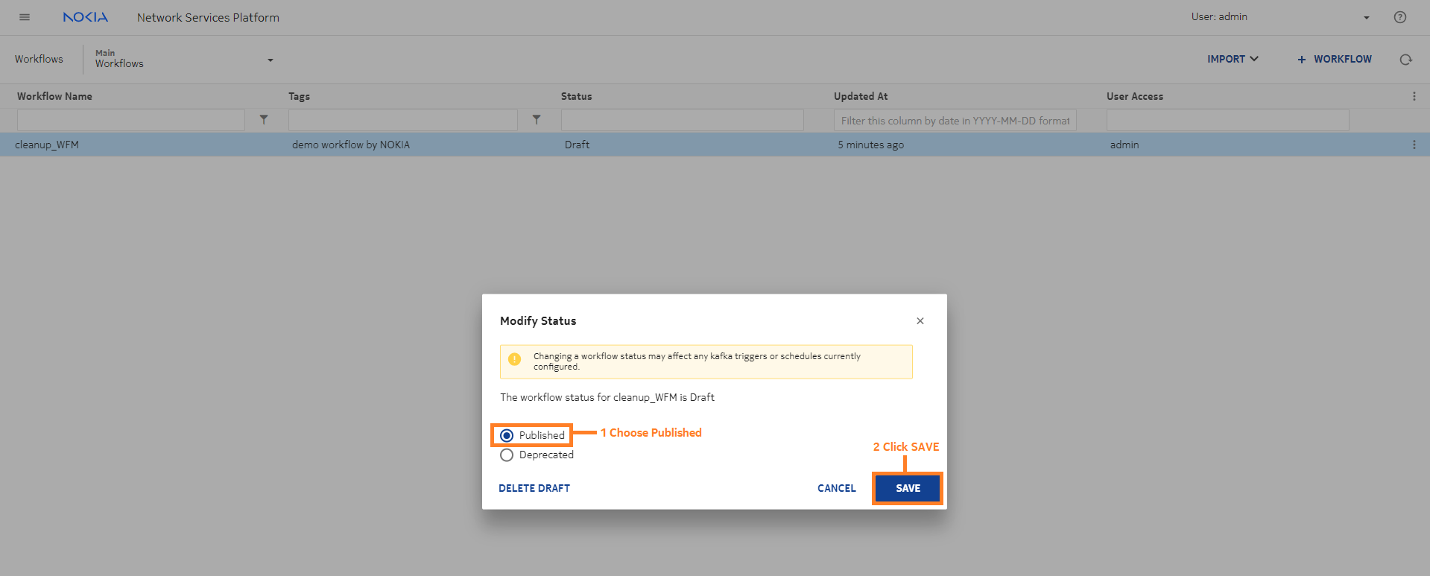This screenshot has width=1430, height=576.
Task: Click the Nokia logo
Action: click(x=86, y=17)
